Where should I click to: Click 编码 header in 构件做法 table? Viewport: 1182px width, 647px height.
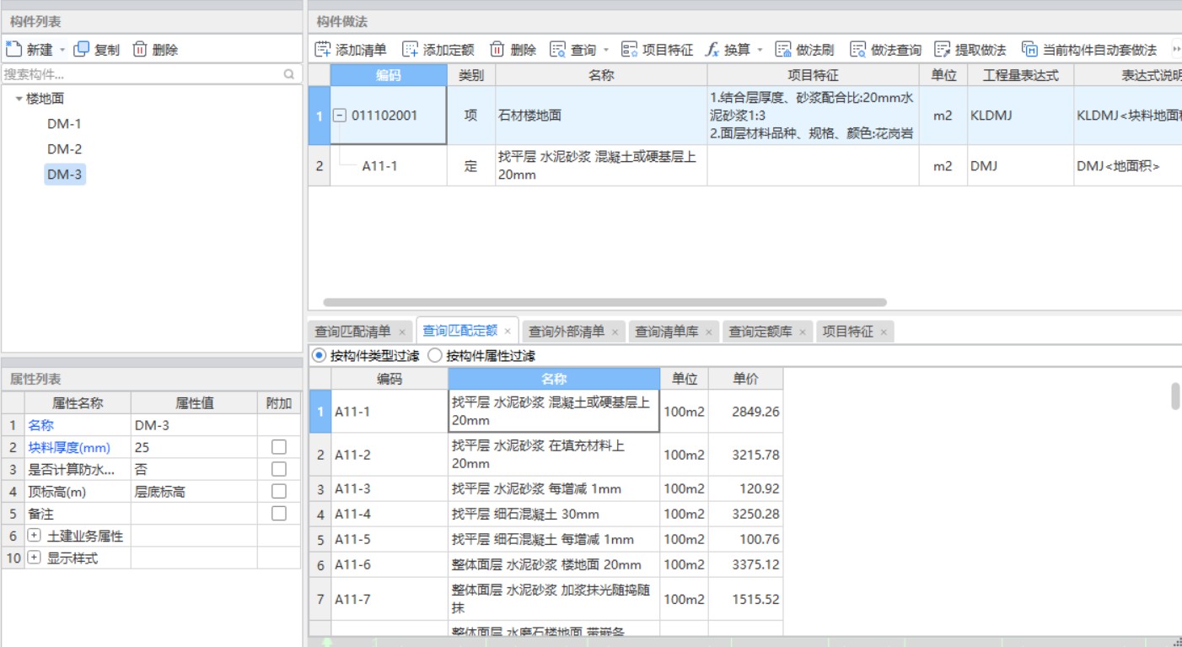coord(388,75)
